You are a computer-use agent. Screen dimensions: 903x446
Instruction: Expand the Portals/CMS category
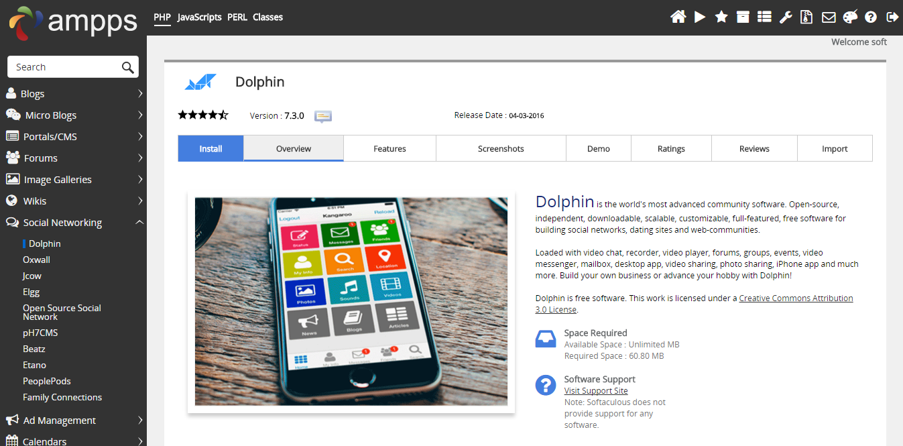pyautogui.click(x=140, y=136)
